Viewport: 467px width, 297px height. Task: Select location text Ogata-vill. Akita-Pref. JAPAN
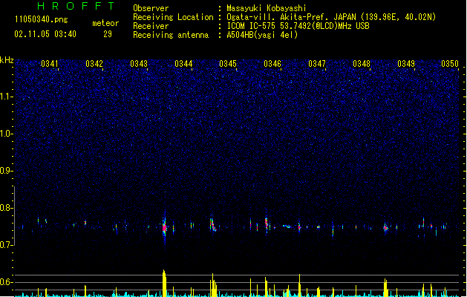click(291, 17)
